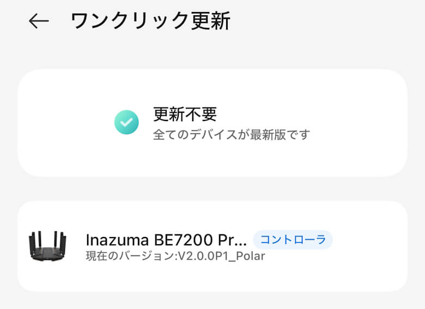Click device card's left edge beside router image

click(22, 246)
